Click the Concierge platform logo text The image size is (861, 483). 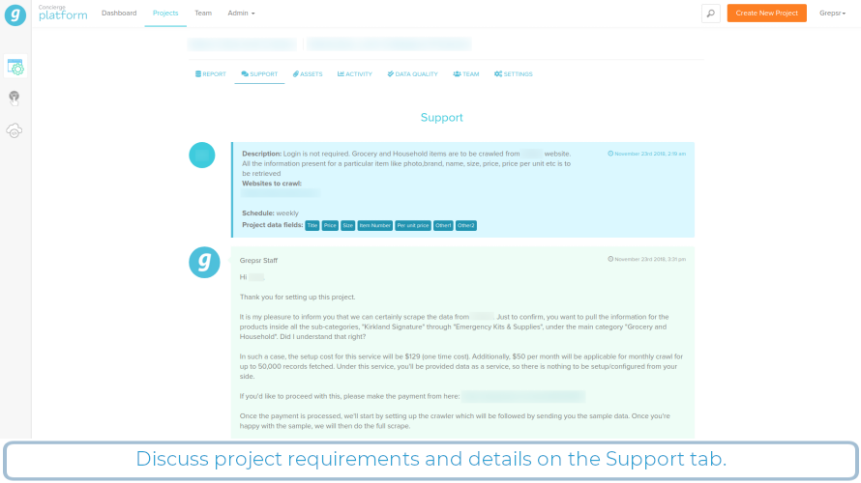click(63, 14)
